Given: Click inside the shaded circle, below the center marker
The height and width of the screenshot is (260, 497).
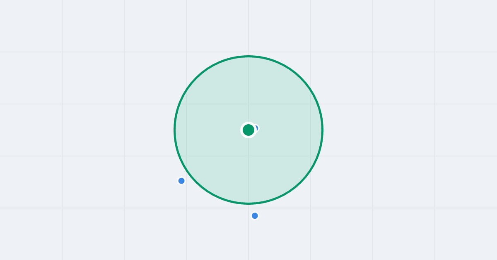Looking at the screenshot, I should click(248, 169).
